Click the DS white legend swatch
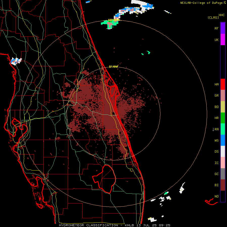This screenshot has height=227, width=227. tap(223, 151)
